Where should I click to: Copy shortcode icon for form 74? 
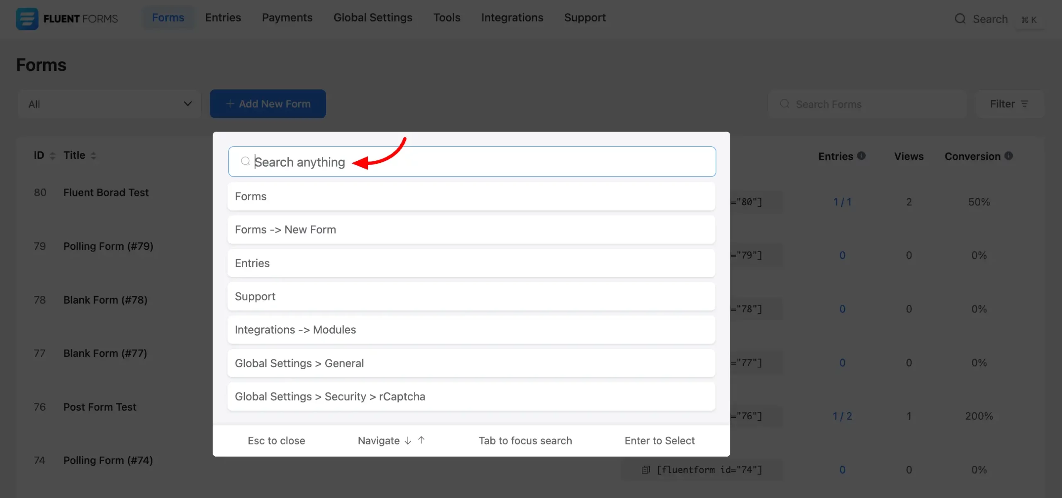pyautogui.click(x=645, y=470)
